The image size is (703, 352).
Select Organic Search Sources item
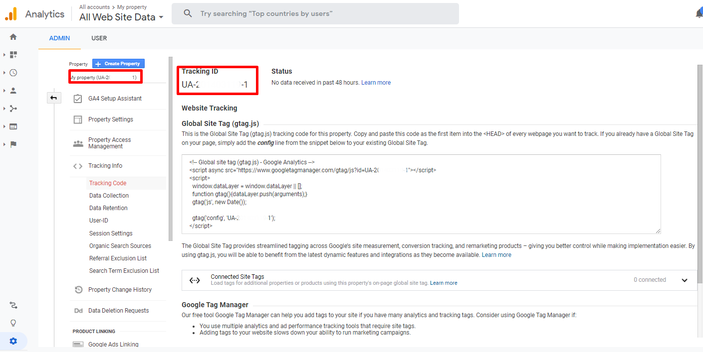point(120,246)
